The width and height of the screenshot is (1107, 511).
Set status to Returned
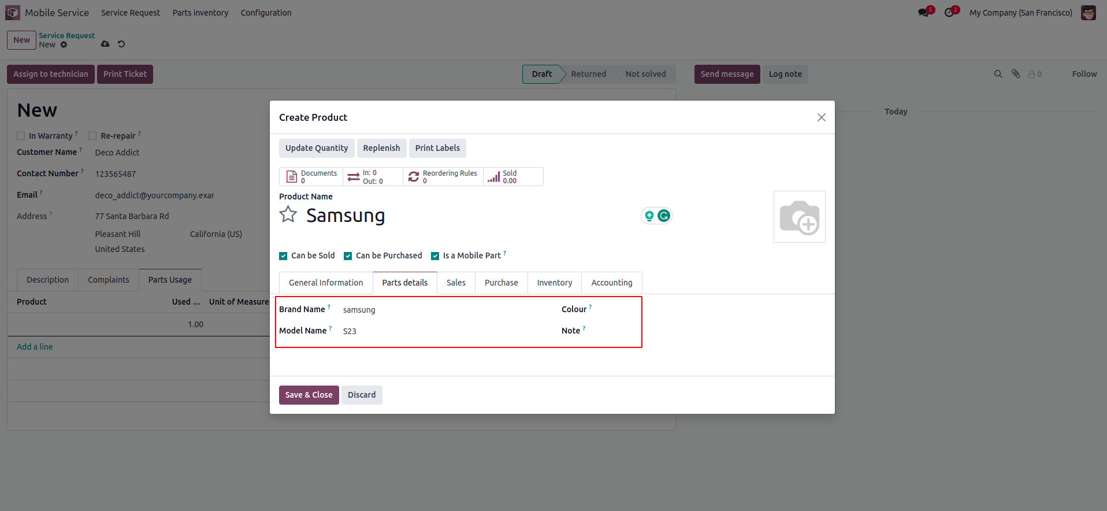coord(589,74)
